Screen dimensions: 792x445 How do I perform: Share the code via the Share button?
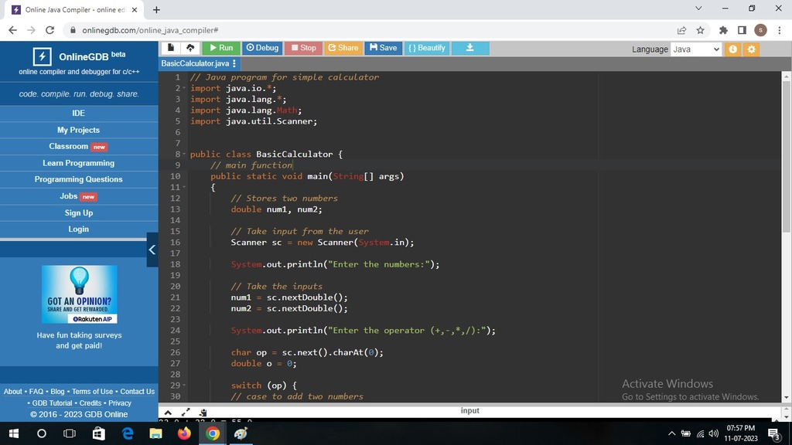pos(343,48)
